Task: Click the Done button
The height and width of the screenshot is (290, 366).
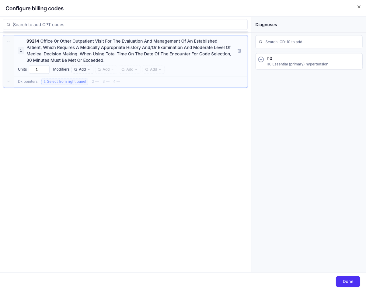Action: pyautogui.click(x=348, y=281)
